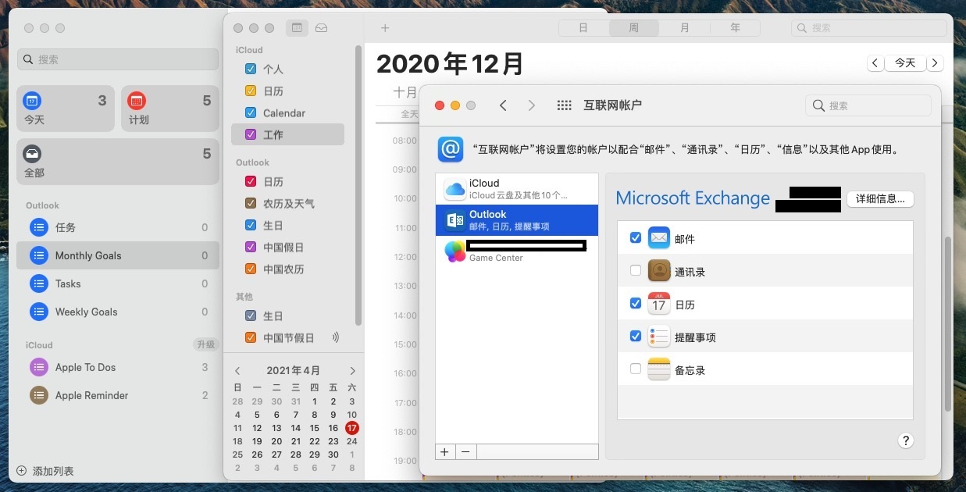Select the iCloud account
The image size is (966, 492).
tap(517, 189)
